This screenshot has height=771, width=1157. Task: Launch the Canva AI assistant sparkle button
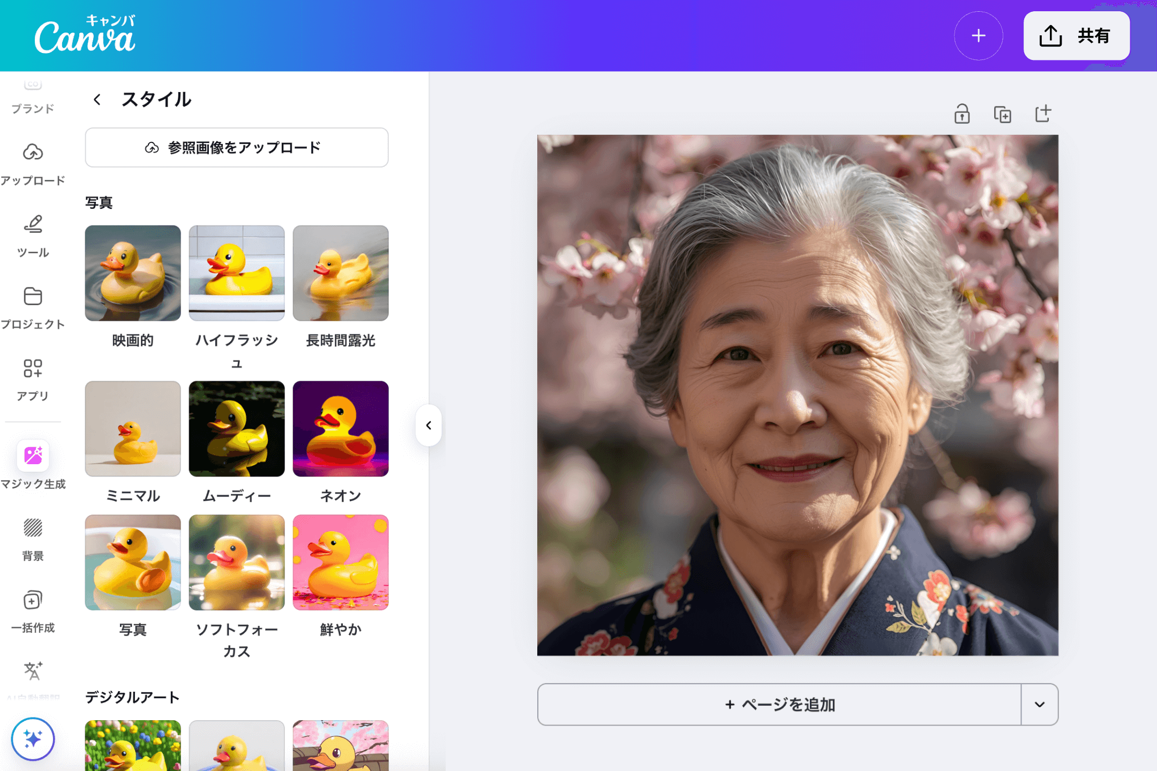33,739
